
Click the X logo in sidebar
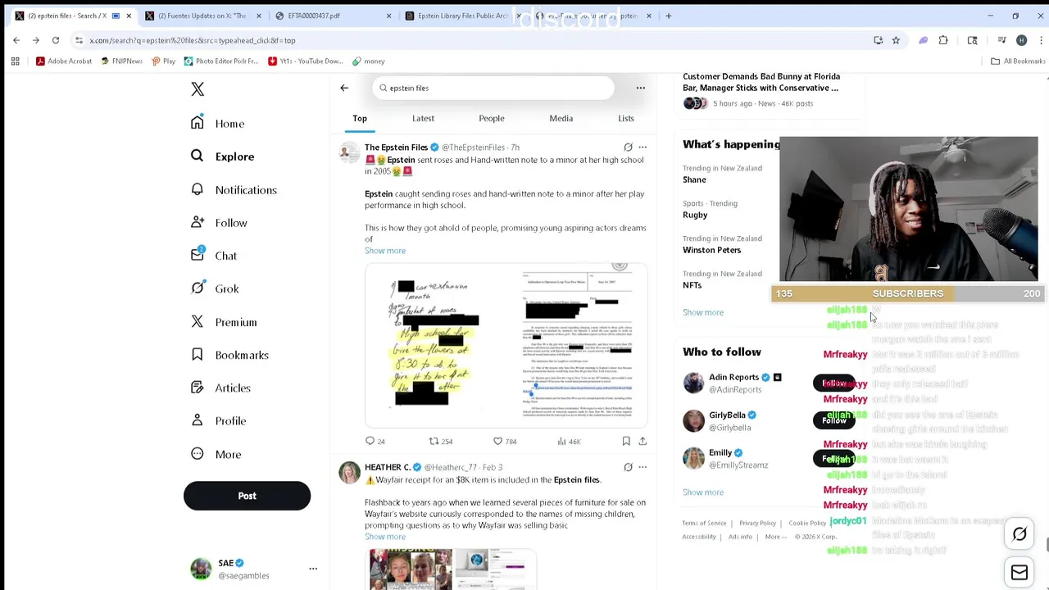click(198, 89)
